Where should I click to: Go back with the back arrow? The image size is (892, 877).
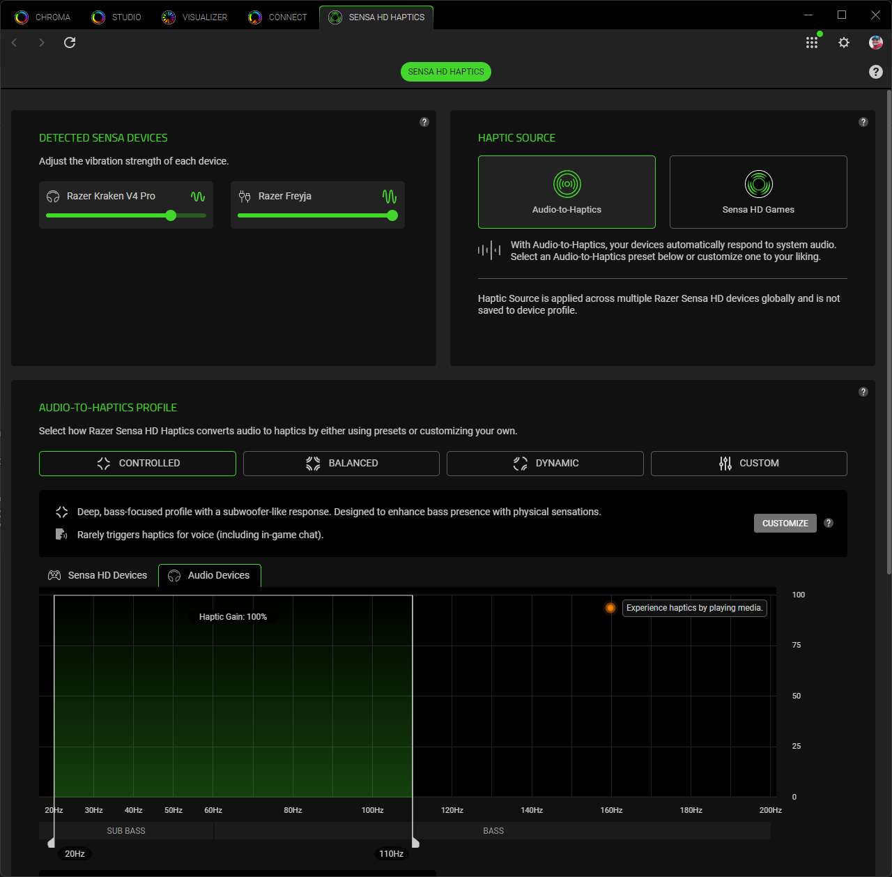pos(14,43)
